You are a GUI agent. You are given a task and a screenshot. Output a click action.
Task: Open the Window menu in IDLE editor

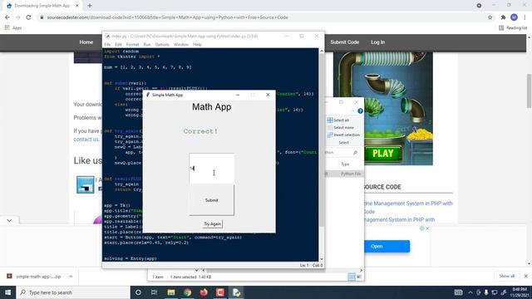click(x=181, y=44)
